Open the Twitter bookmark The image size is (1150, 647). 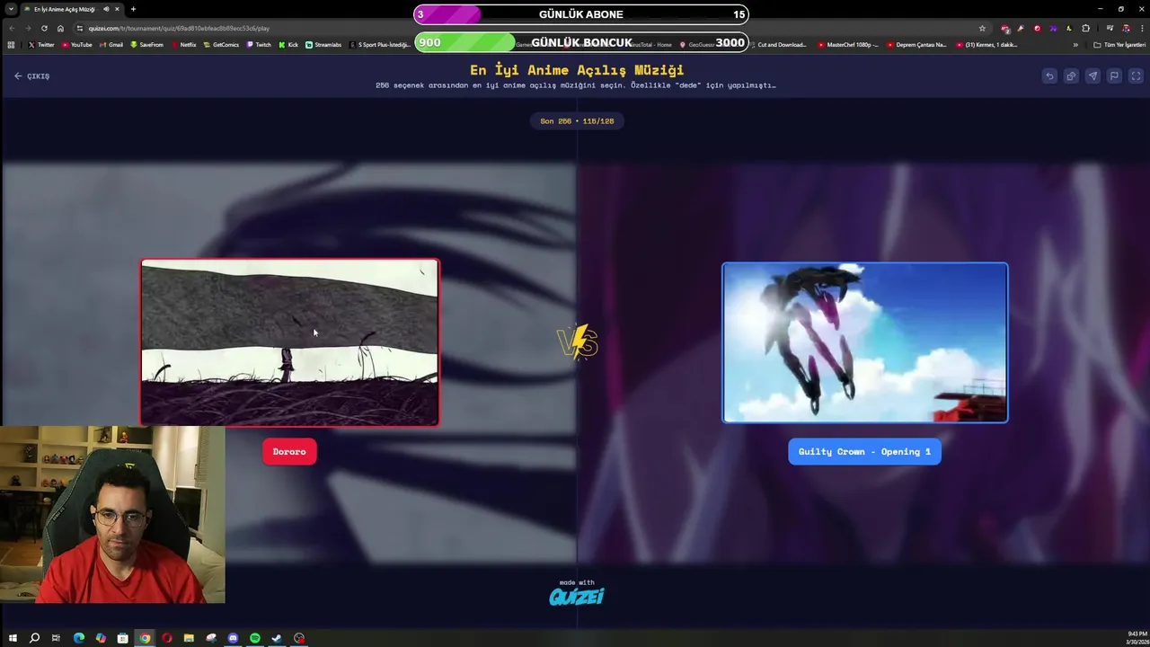coord(41,44)
